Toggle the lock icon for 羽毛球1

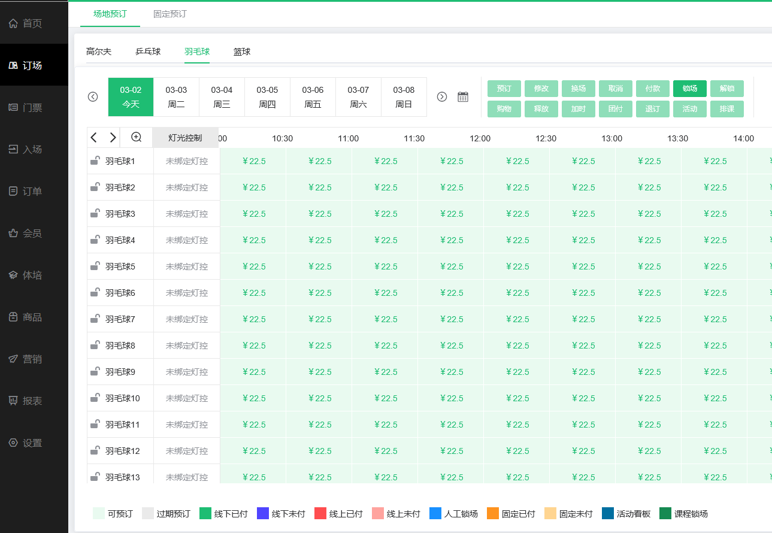tap(95, 160)
